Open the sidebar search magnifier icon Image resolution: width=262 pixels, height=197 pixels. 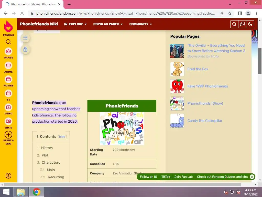[x=8, y=42]
